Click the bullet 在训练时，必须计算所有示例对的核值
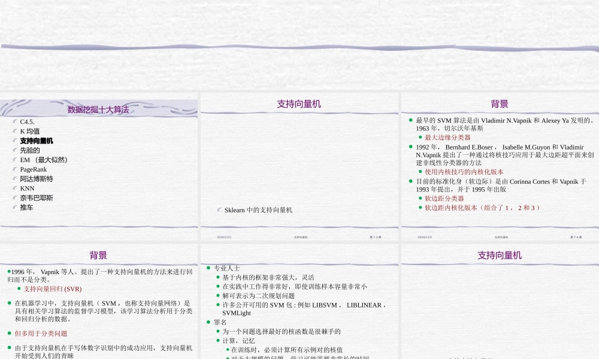This screenshot has width=599, height=359. [x=287, y=350]
